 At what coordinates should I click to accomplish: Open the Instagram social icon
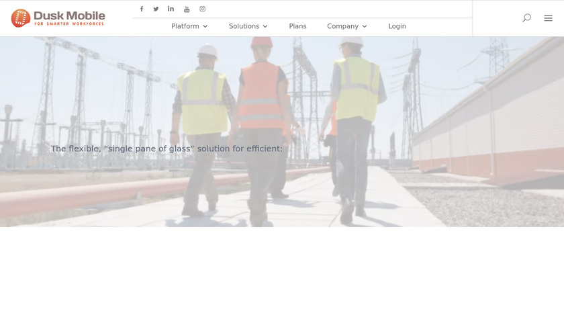(x=203, y=9)
